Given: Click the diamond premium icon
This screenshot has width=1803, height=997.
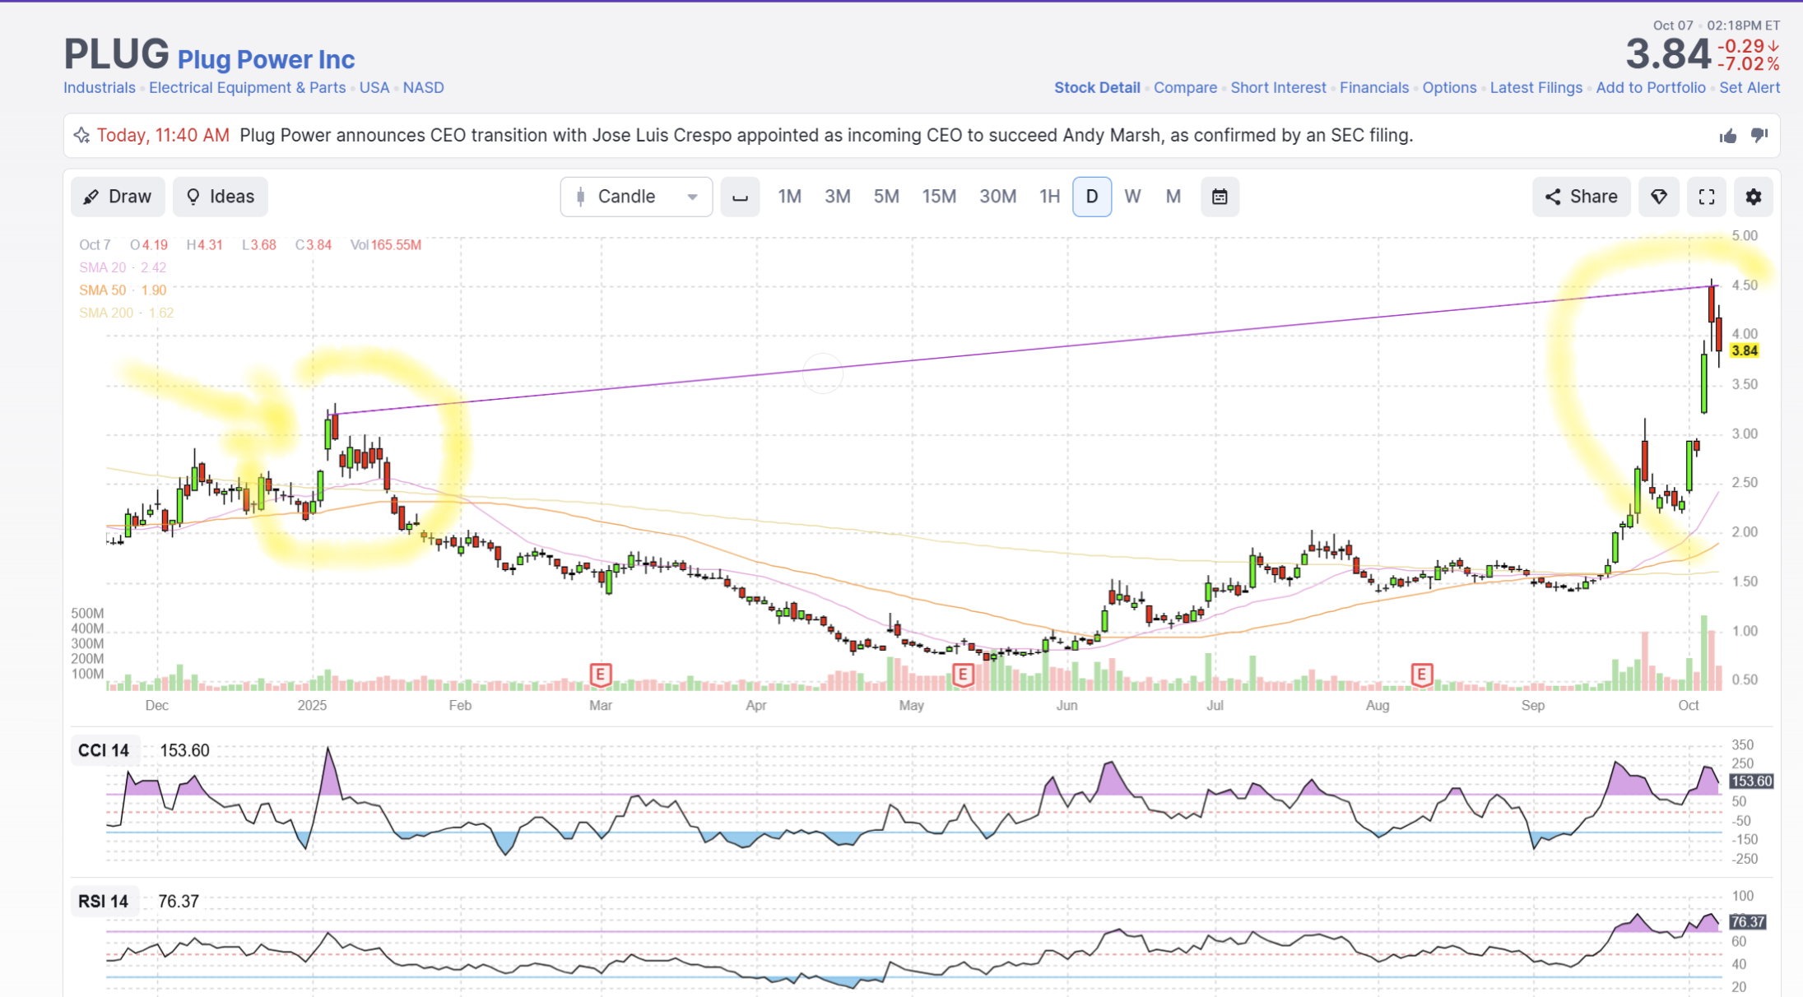Looking at the screenshot, I should coord(1659,197).
